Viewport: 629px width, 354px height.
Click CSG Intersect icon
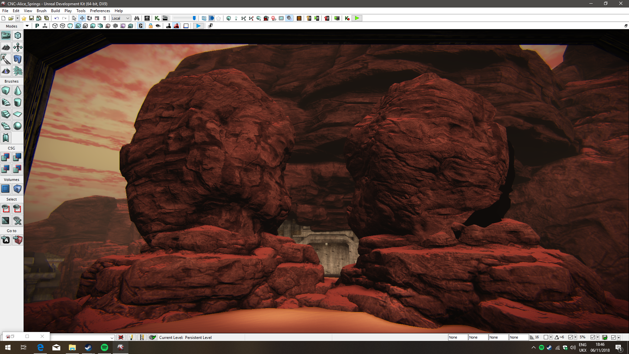[6, 169]
